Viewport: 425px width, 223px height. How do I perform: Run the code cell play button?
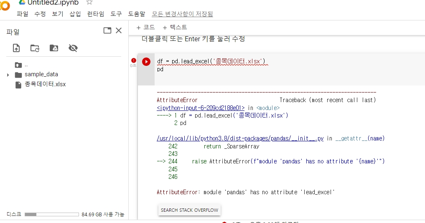(x=146, y=62)
